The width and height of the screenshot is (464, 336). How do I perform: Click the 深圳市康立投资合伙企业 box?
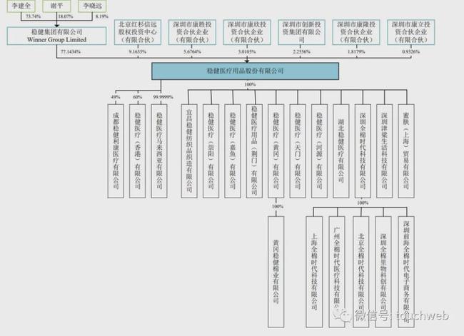tap(411, 32)
